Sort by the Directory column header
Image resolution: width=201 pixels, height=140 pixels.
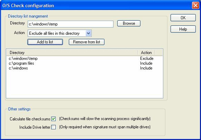click(x=72, y=53)
